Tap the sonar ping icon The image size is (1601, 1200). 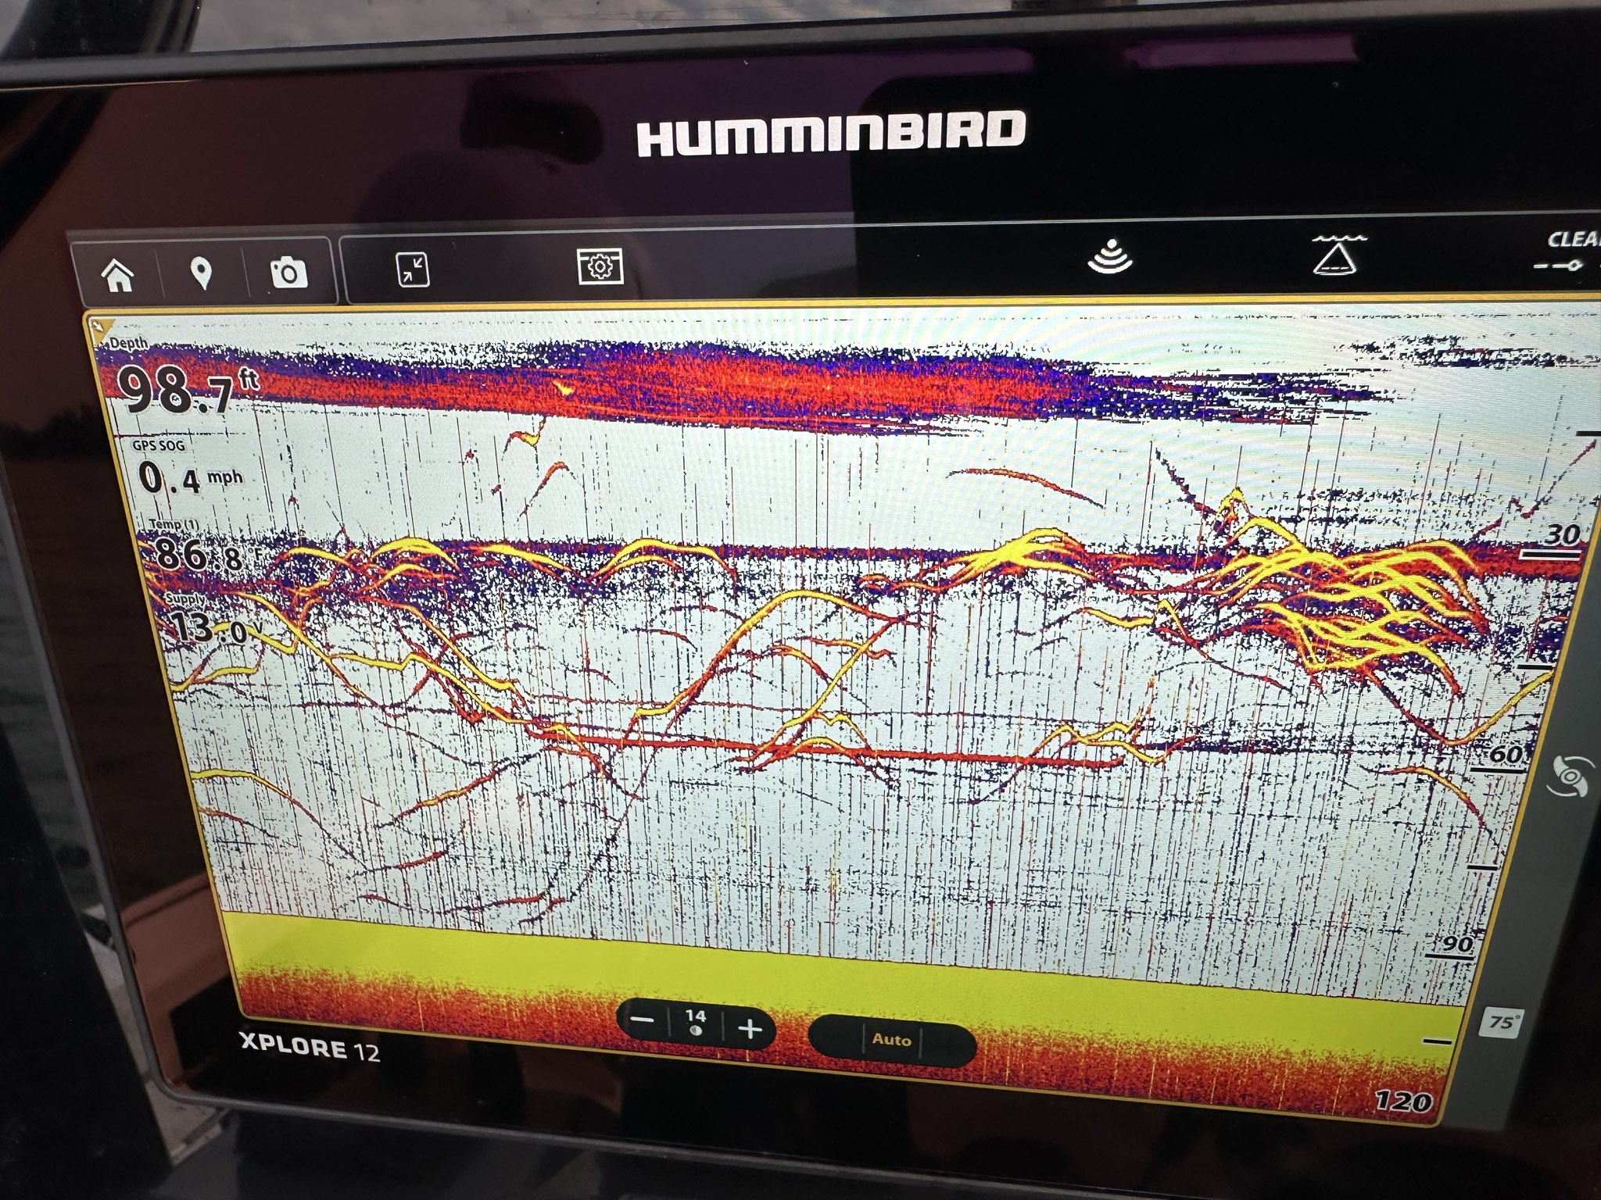pos(1110,257)
